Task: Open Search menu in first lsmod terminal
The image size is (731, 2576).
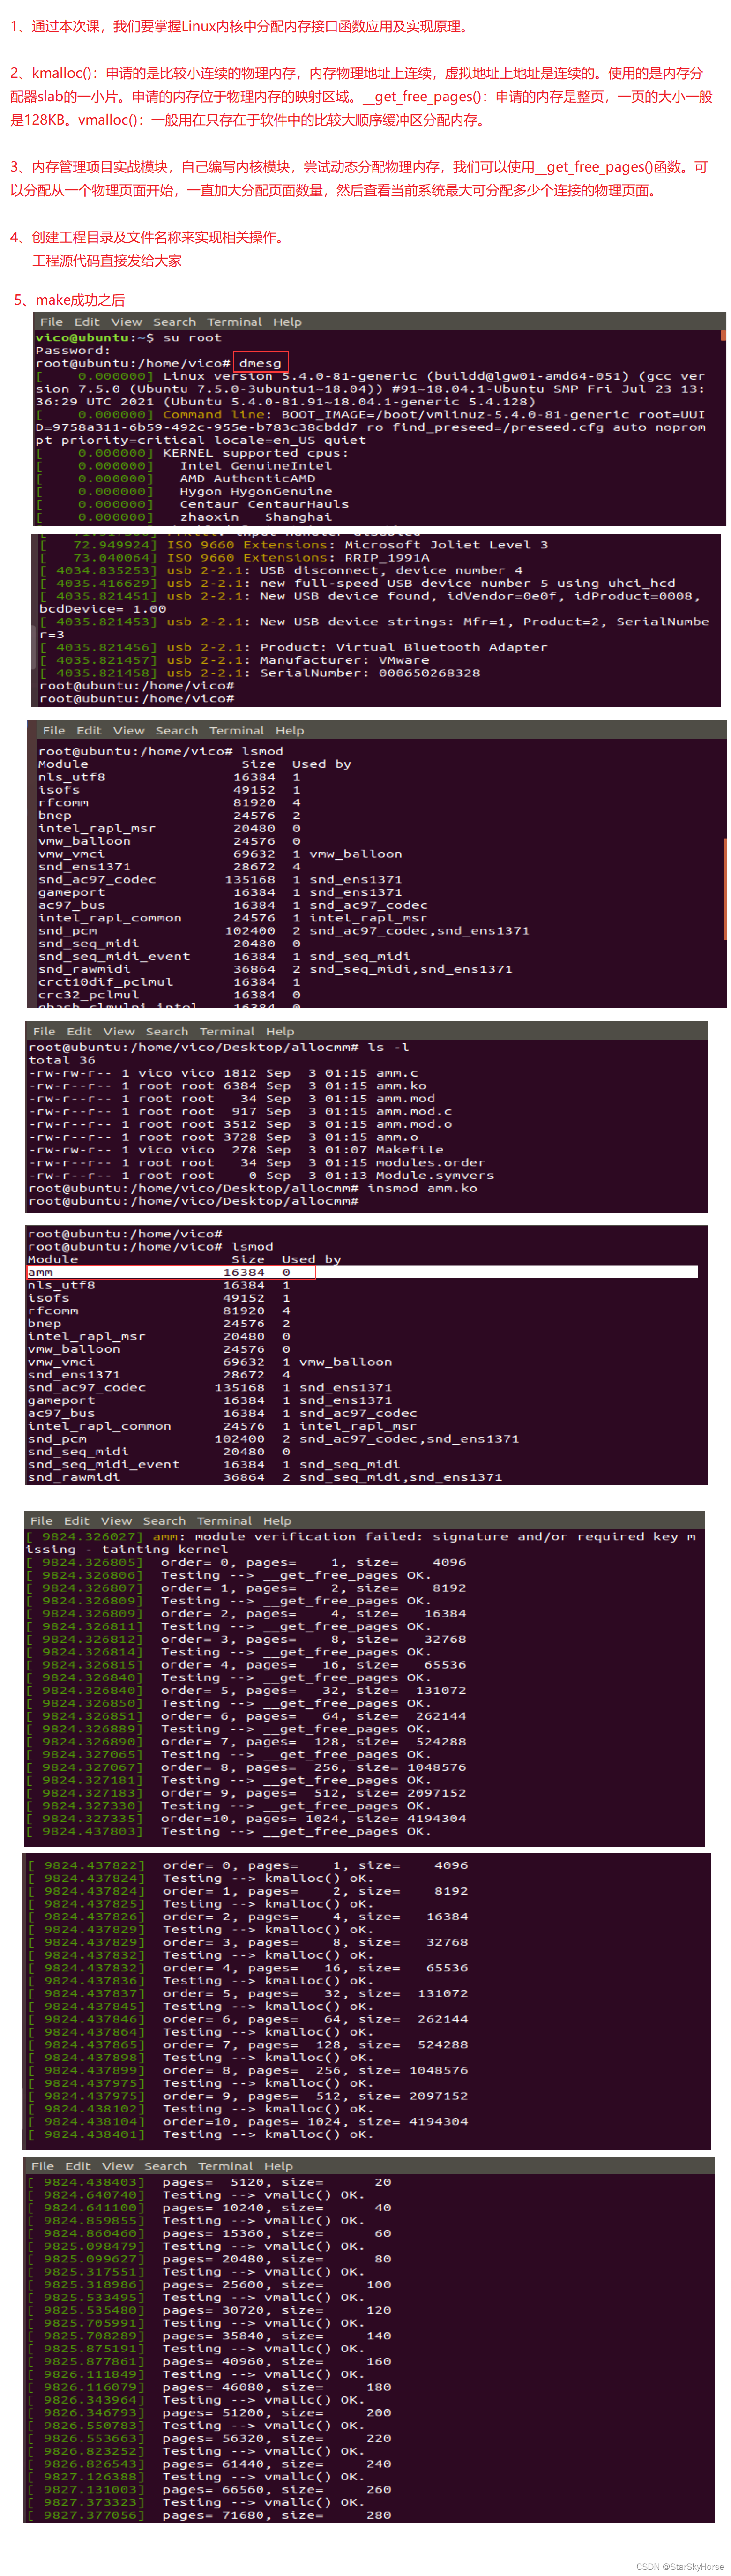Action: 177,731
